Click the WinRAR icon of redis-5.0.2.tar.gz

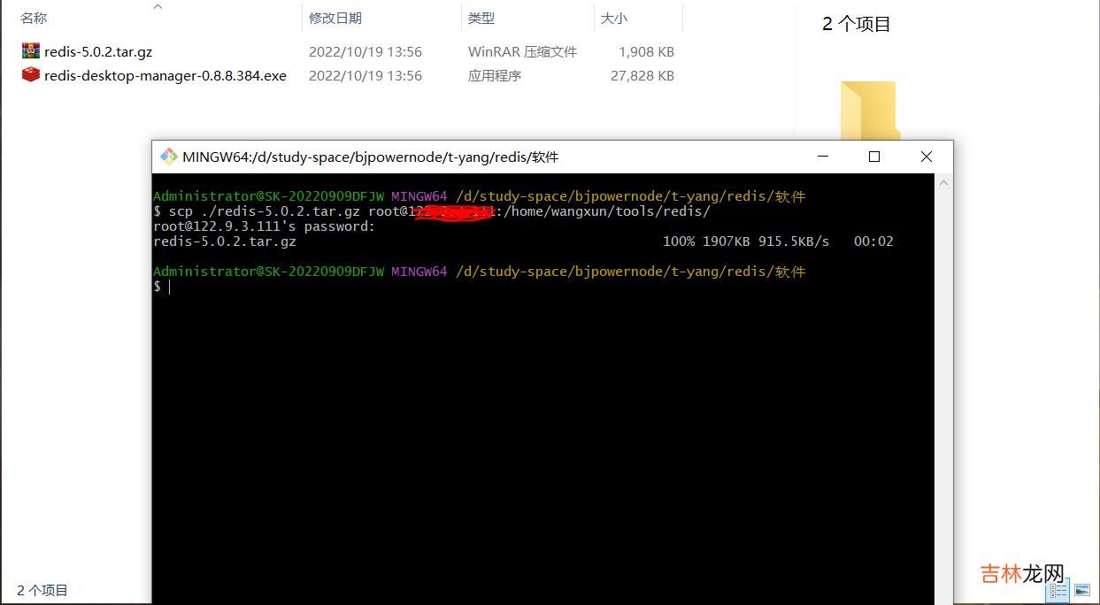pos(31,52)
